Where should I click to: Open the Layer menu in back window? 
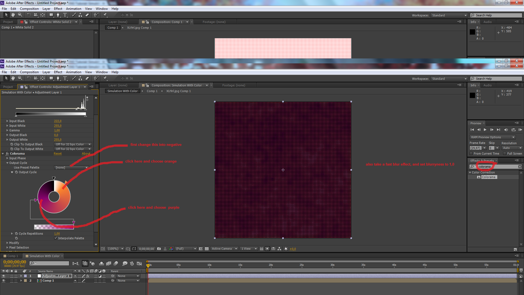(46, 9)
